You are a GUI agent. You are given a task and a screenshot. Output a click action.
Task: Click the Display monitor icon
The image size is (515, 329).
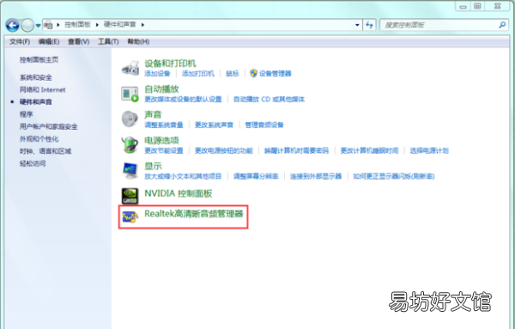(130, 170)
